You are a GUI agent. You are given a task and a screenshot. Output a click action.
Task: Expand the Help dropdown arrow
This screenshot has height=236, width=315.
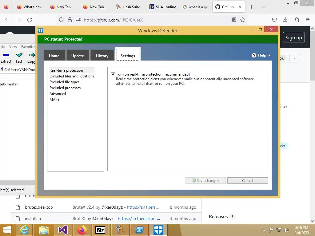[269, 55]
